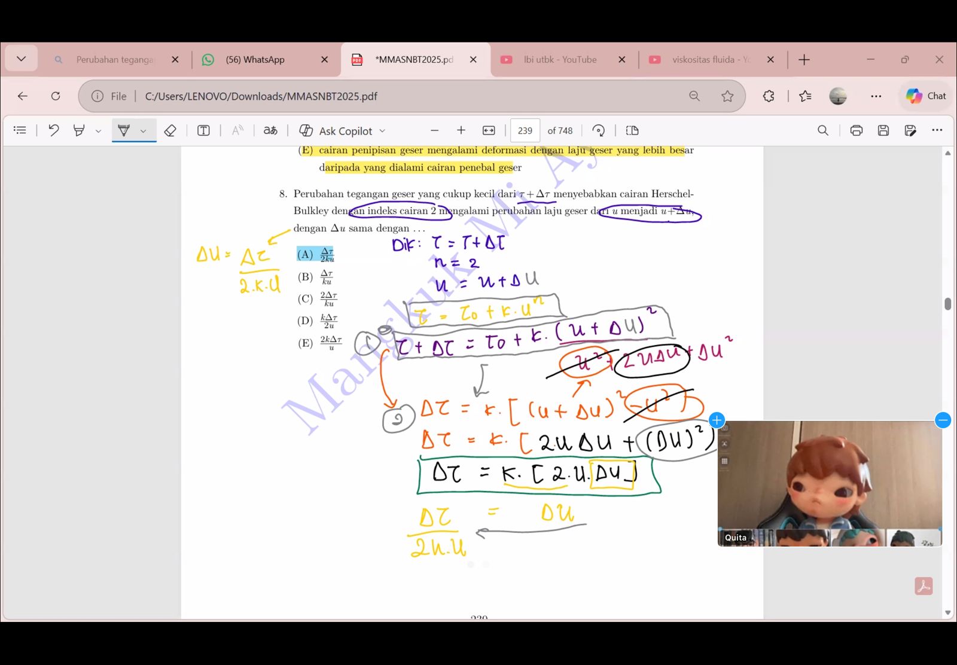Zoom out with the minus icon

coord(435,130)
